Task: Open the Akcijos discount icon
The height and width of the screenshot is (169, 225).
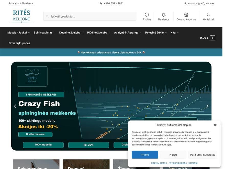Action: (x=147, y=15)
